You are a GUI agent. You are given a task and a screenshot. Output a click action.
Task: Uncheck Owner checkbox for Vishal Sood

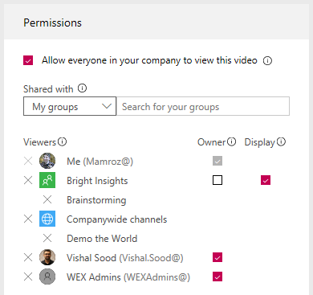point(217,257)
